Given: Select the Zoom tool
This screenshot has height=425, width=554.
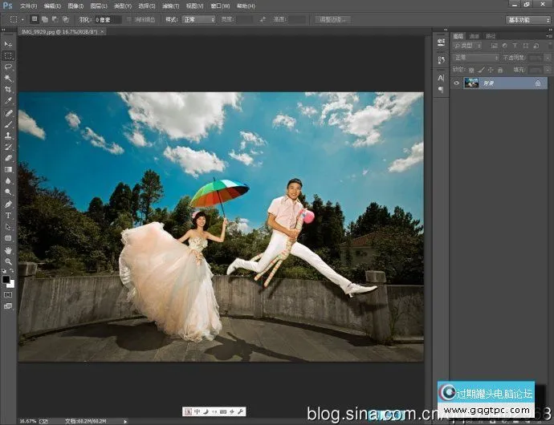Looking at the screenshot, I should click(x=9, y=261).
